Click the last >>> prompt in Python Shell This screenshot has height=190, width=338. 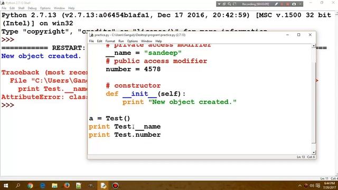coord(8,105)
